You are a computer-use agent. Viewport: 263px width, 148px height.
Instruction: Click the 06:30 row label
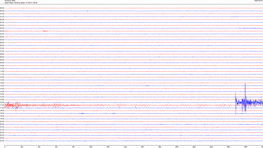point(2,45)
